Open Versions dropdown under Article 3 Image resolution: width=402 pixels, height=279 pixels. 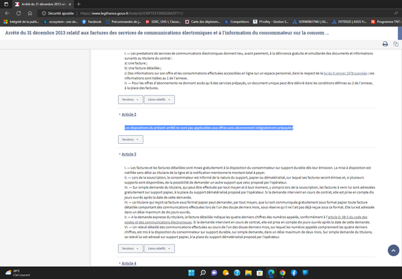point(131,229)
